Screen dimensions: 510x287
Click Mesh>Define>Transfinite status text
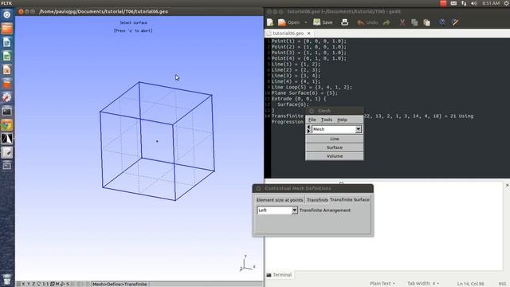point(120,284)
